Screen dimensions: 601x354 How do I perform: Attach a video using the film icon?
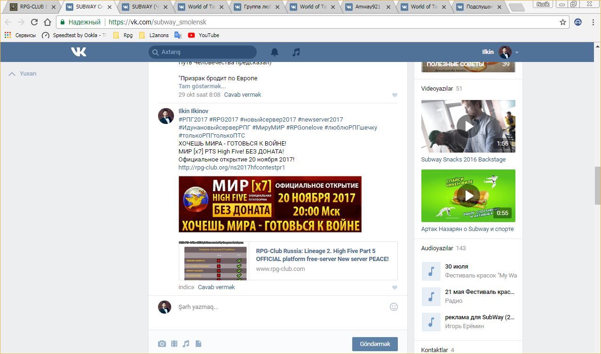(174, 344)
